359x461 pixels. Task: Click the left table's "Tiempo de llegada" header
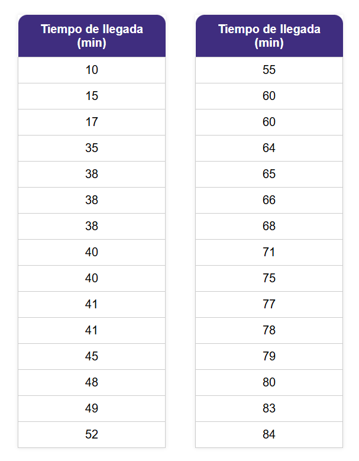point(92,36)
